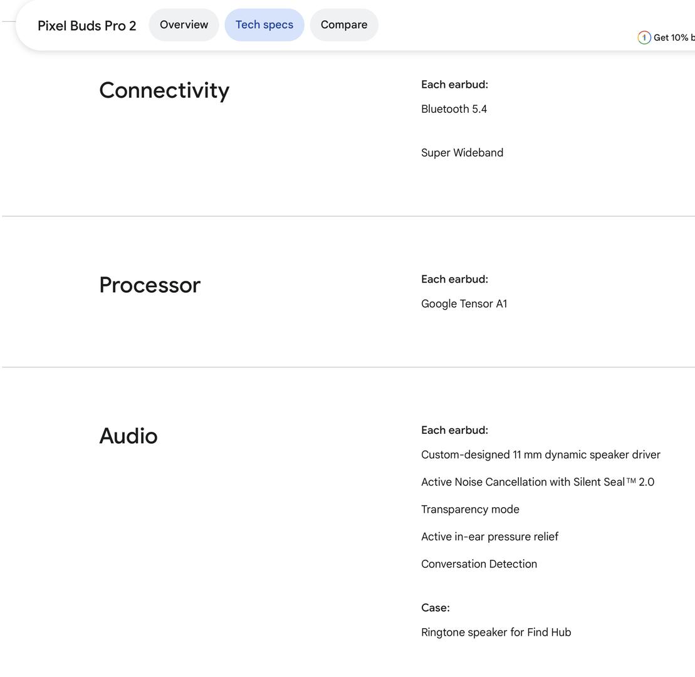Switch to the Compare tab
Image resolution: width=695 pixels, height=677 pixels.
click(x=343, y=25)
